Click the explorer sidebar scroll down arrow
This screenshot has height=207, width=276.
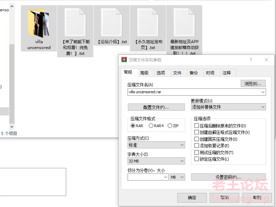point(12,127)
